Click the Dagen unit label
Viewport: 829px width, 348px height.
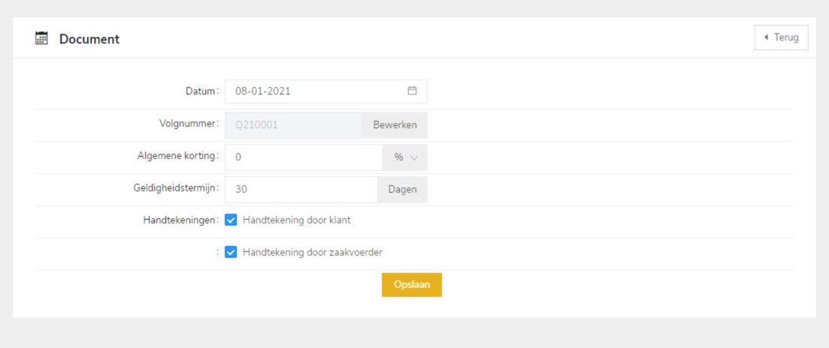coord(402,190)
